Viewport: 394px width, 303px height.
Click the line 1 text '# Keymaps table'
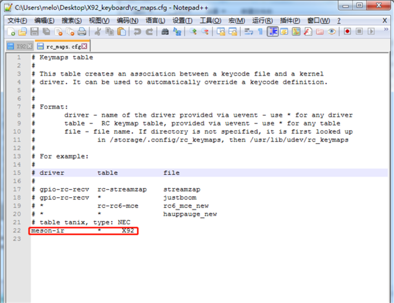point(62,58)
